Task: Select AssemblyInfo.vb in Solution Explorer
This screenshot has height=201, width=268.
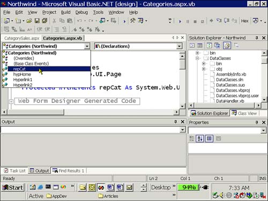Action: click(x=231, y=75)
